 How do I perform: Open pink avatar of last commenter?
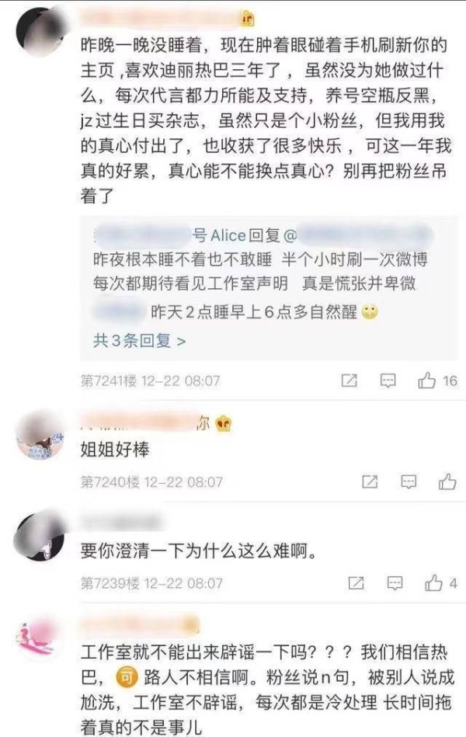pos(40,637)
